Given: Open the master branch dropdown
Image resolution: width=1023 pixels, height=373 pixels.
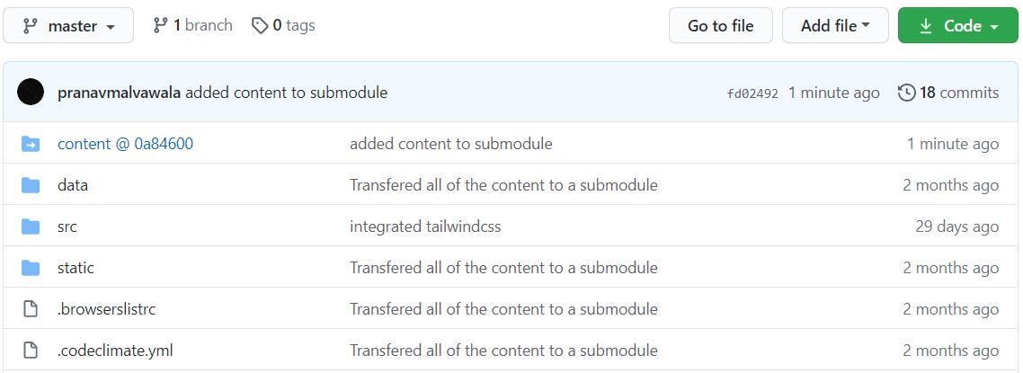Looking at the screenshot, I should click(x=68, y=26).
